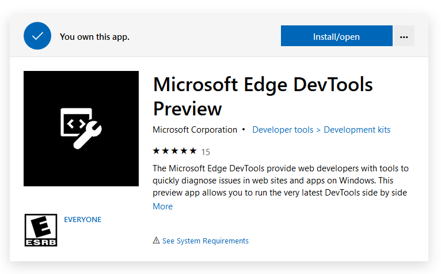
Task: Expand description with More link
Action: (x=162, y=207)
